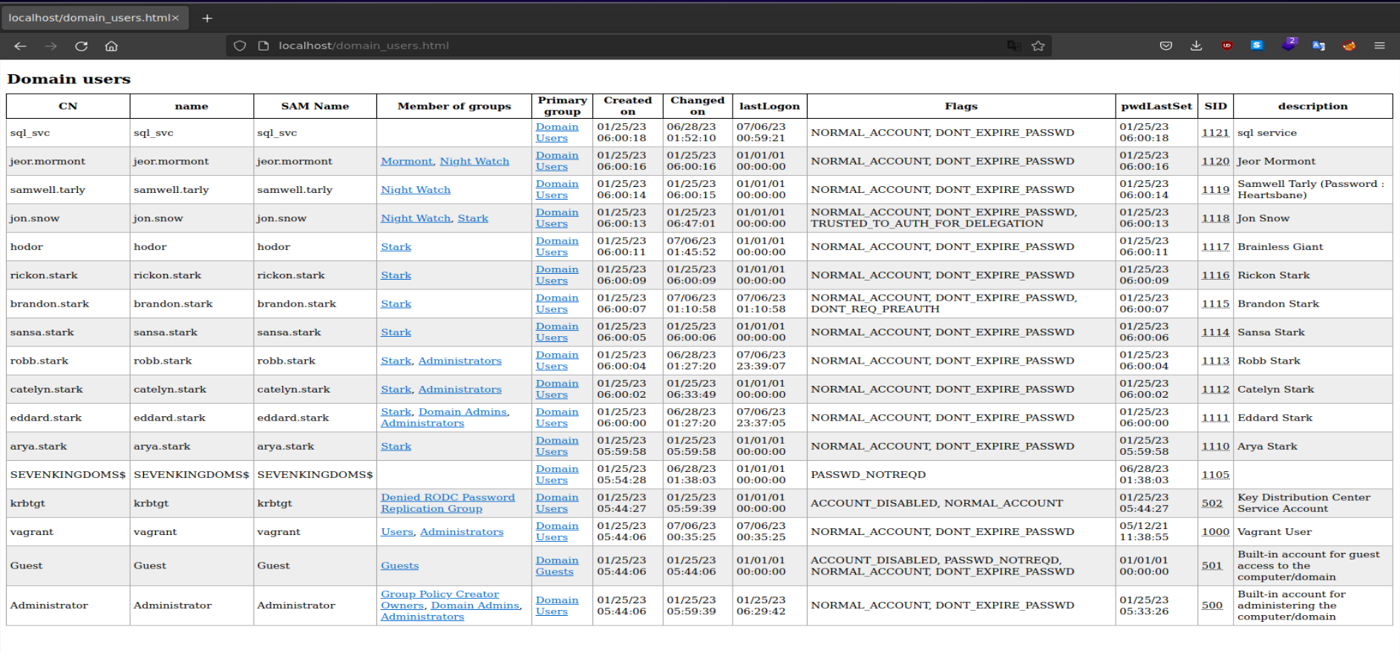Click the translator extension icon
1400x653 pixels.
point(1318,46)
